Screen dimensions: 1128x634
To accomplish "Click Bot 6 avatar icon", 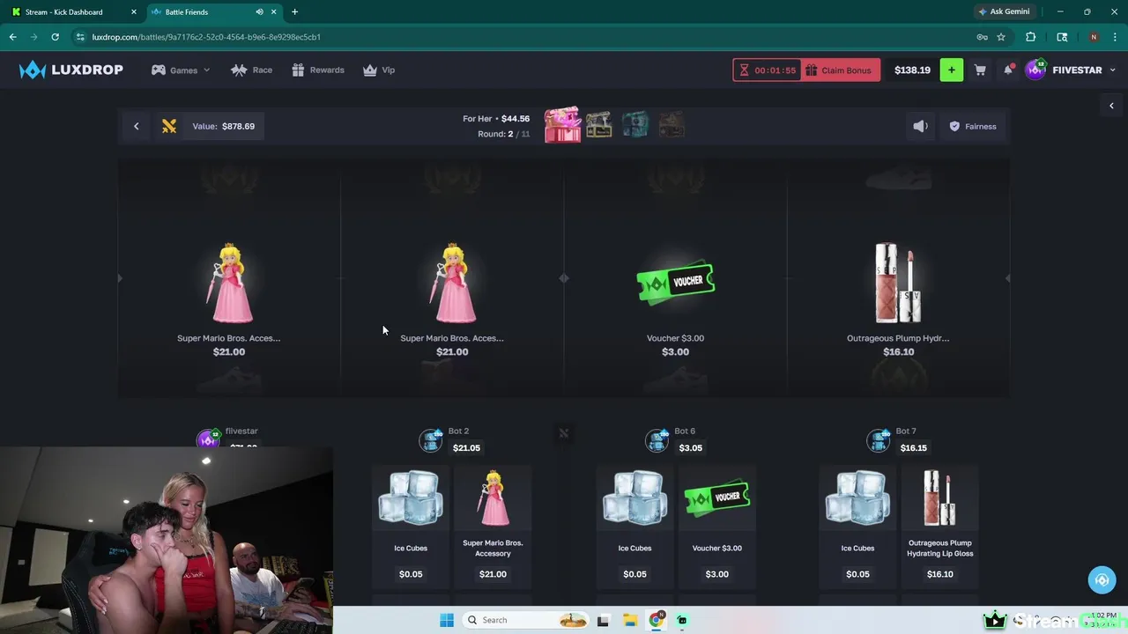I will (657, 439).
